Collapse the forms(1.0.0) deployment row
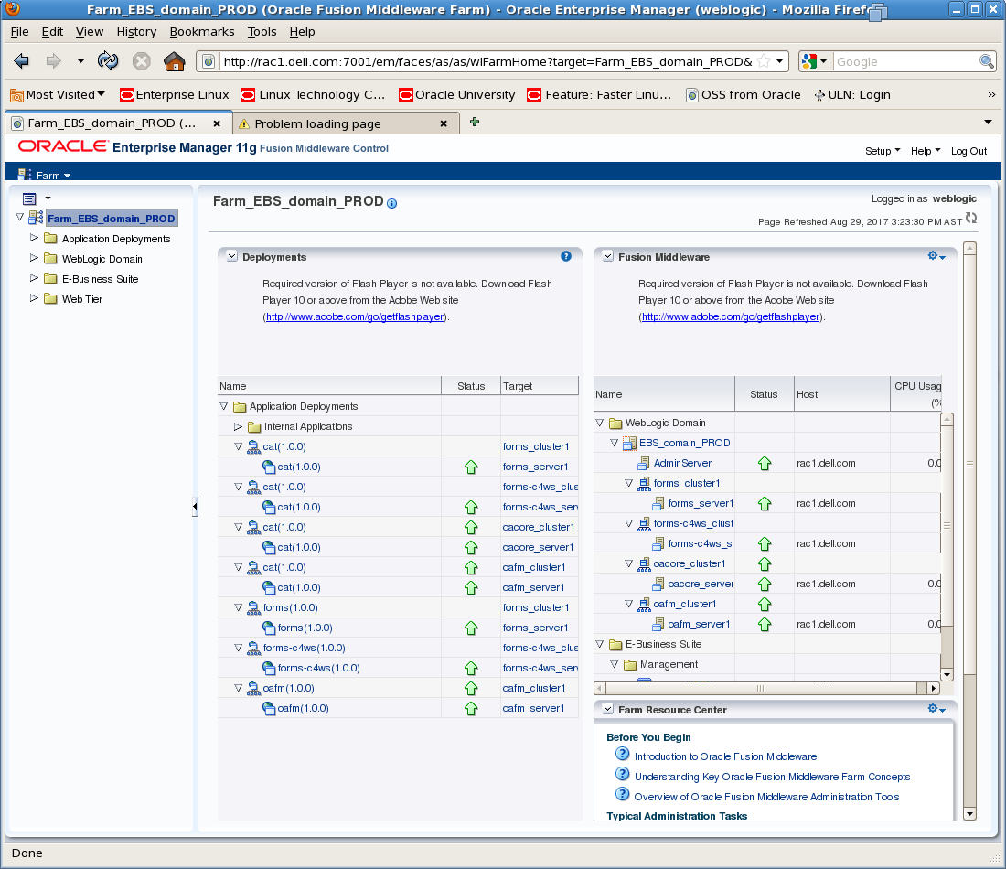1006x869 pixels. (238, 607)
